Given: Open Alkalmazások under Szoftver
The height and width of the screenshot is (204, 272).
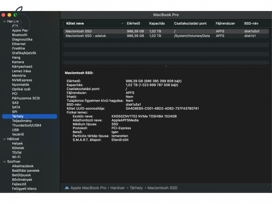Looking at the screenshot, I should pyautogui.click(x=23, y=166).
